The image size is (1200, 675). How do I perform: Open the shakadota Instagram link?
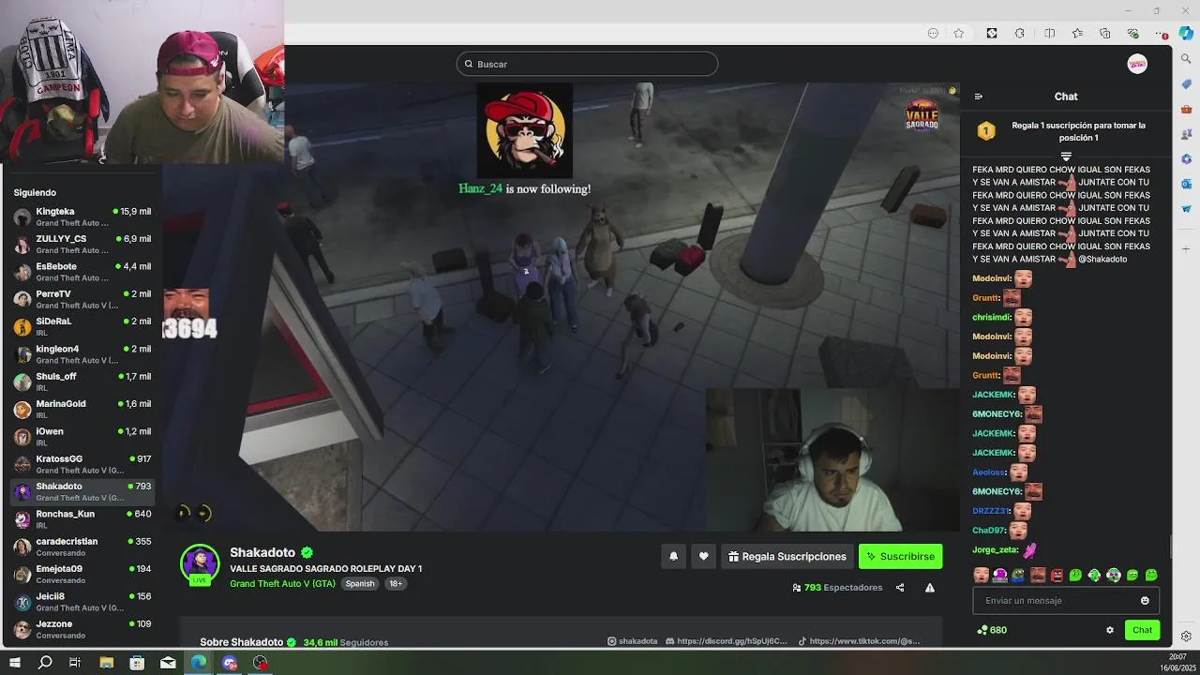pos(633,642)
